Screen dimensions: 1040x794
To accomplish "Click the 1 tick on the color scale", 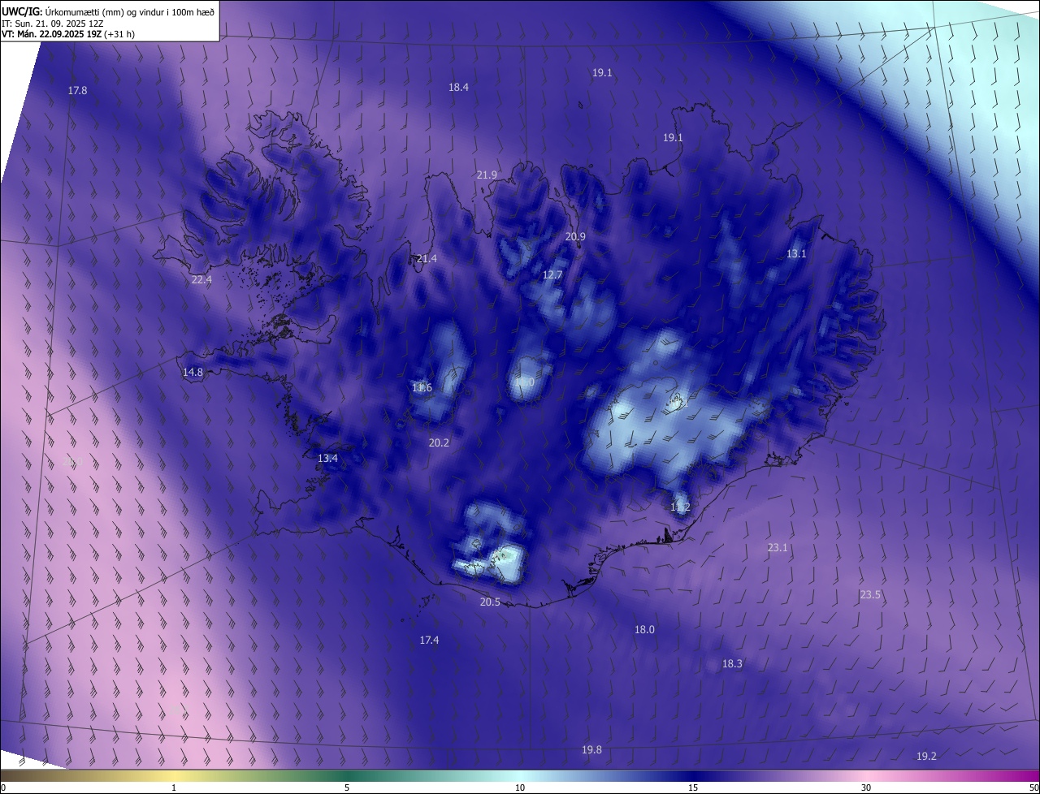I will [x=175, y=788].
